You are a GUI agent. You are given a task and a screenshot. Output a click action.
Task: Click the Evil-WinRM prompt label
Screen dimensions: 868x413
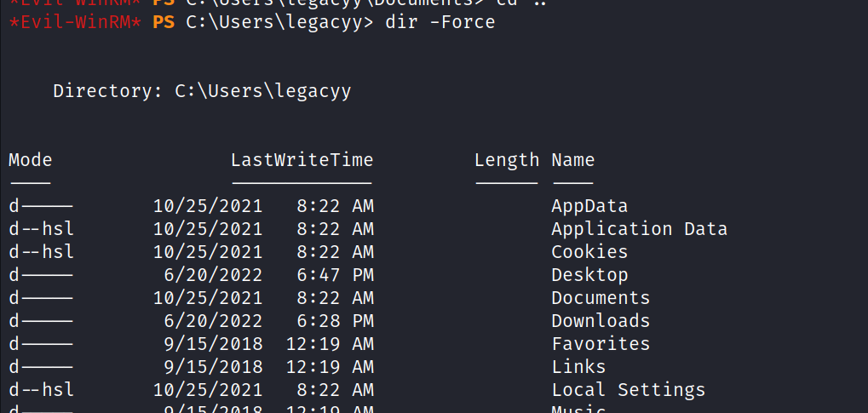74,22
